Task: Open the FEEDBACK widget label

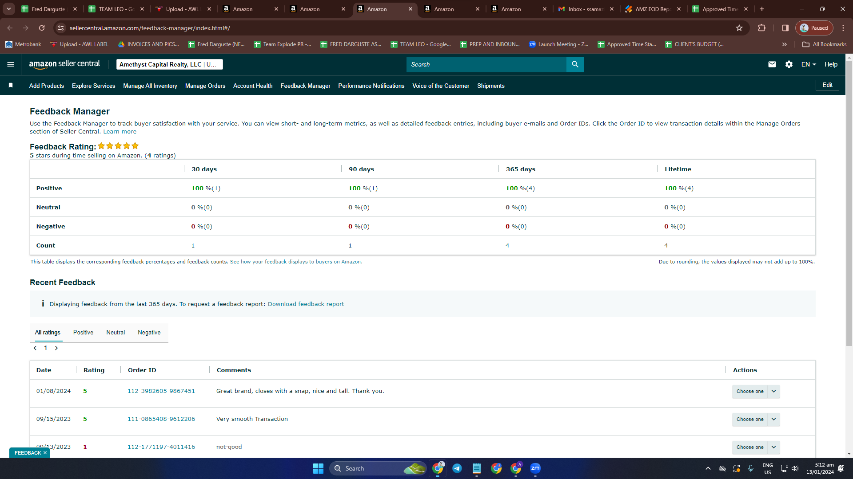Action: 28,453
